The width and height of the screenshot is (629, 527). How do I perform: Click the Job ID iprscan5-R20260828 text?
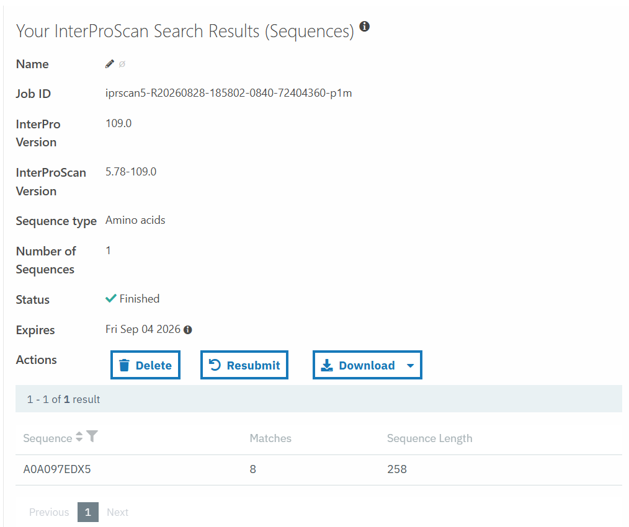coord(229,93)
